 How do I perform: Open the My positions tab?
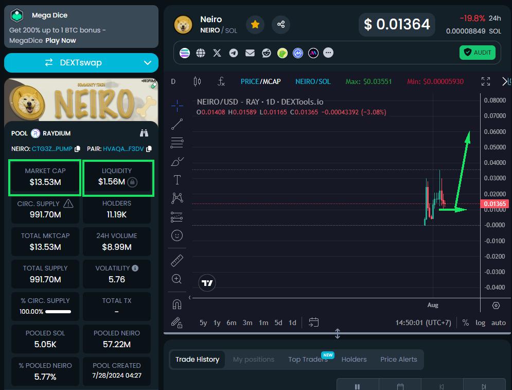254,359
